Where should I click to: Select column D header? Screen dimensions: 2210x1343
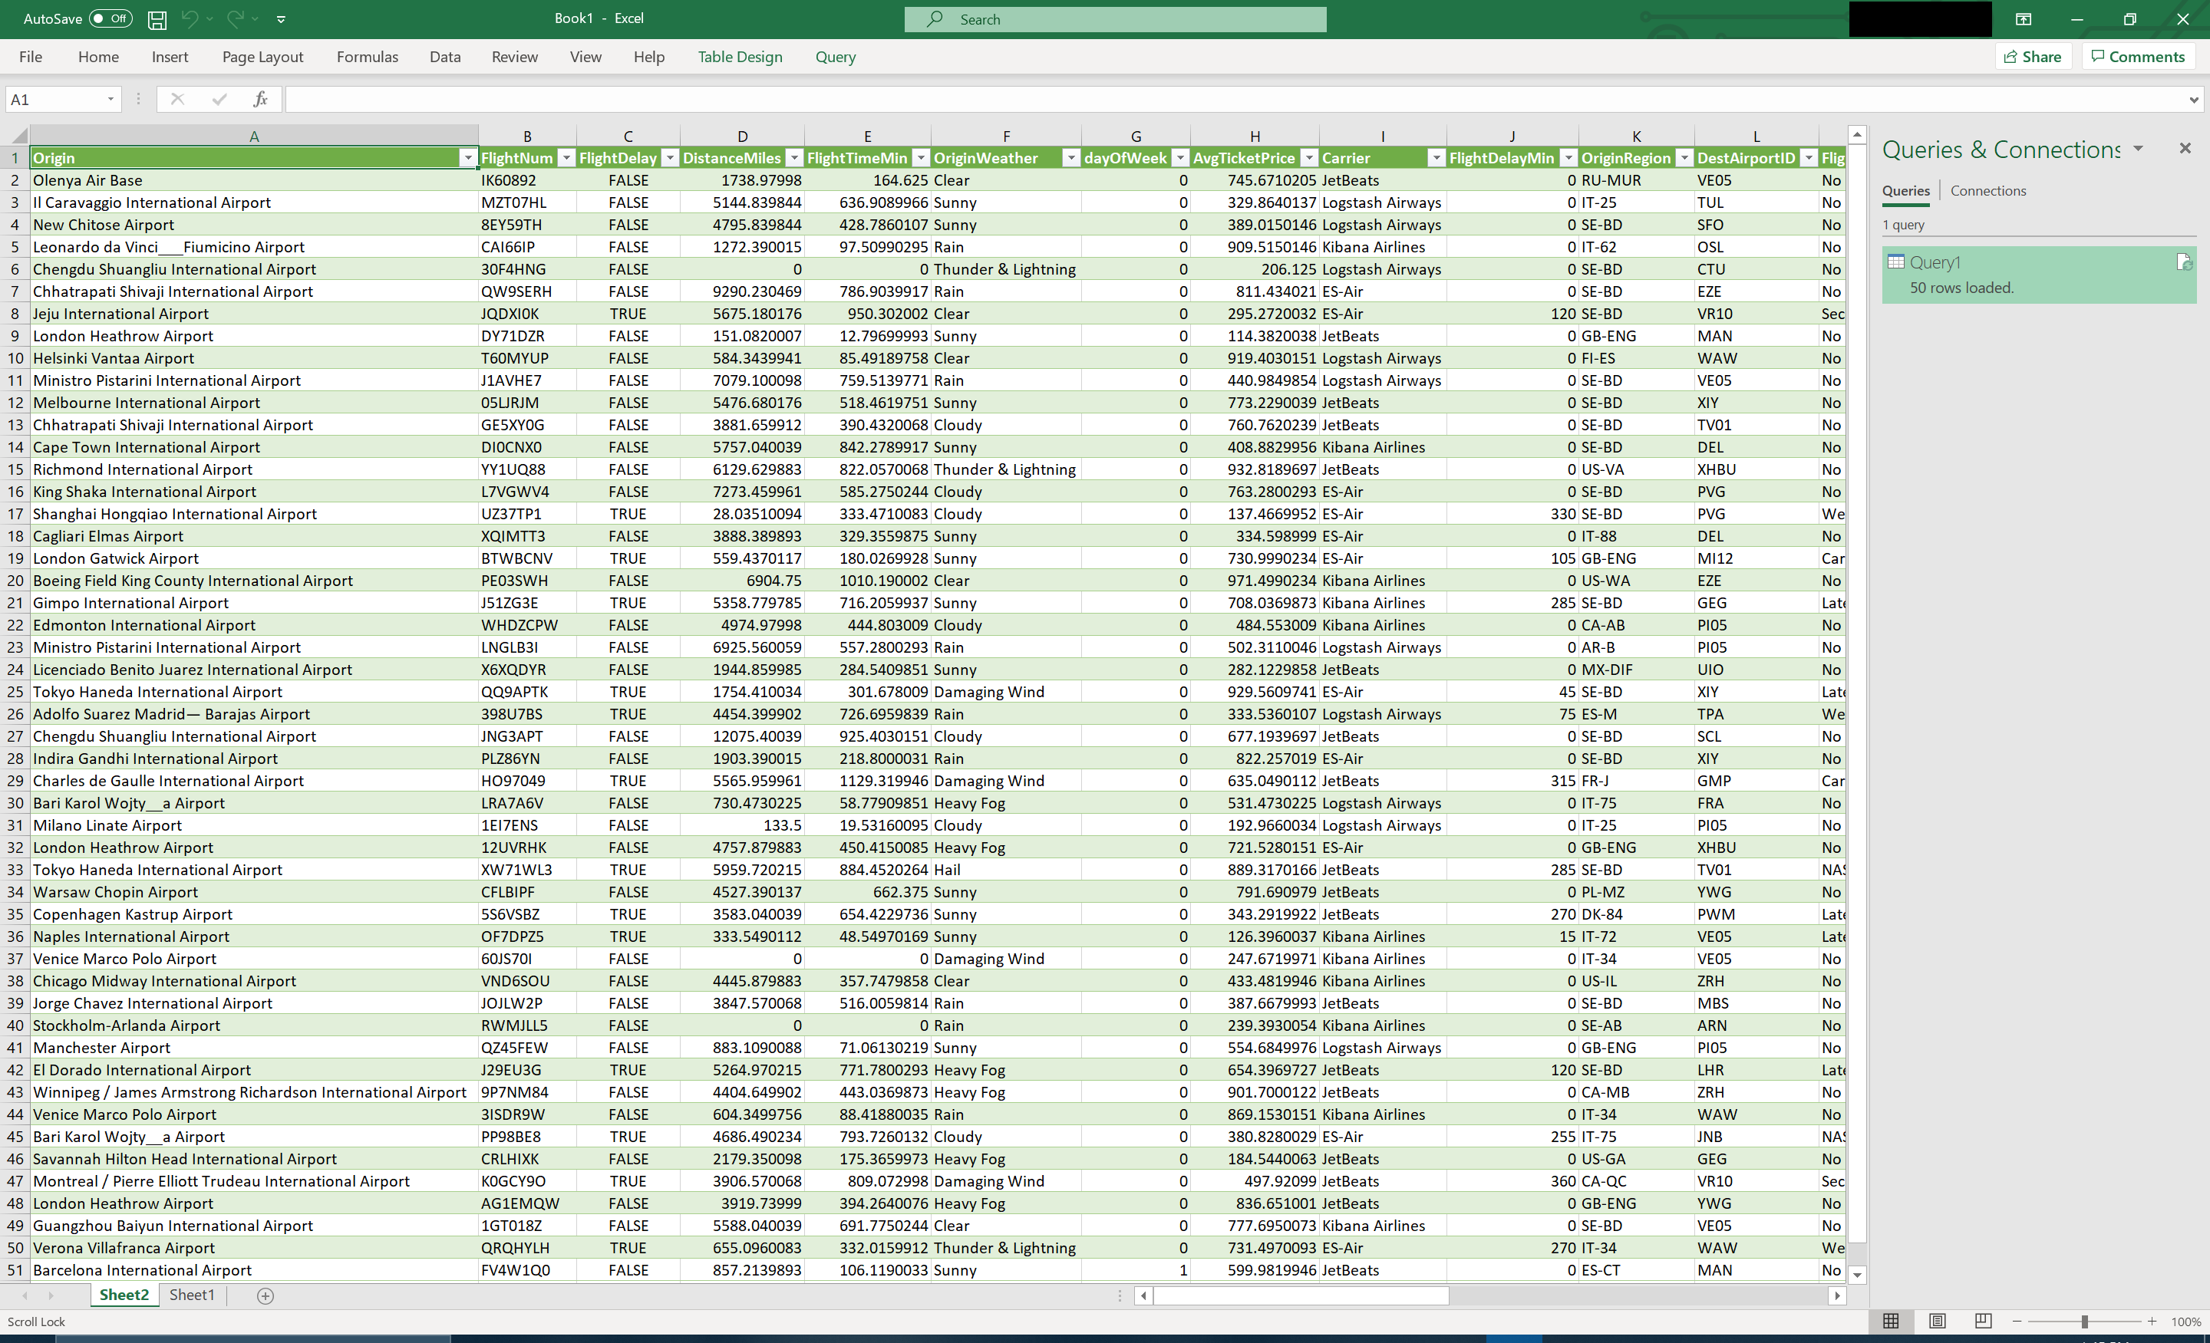pos(743,137)
